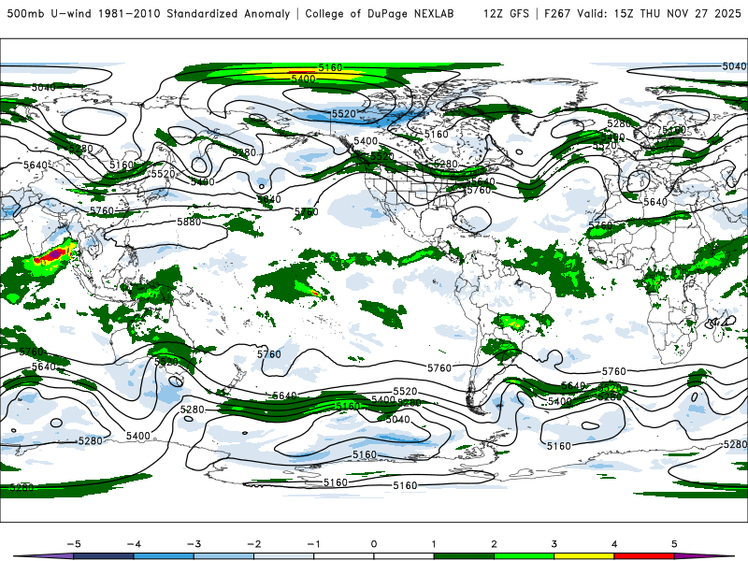Click the '3' colorbar tick label
Viewport: 748px width, 561px height.
click(554, 544)
